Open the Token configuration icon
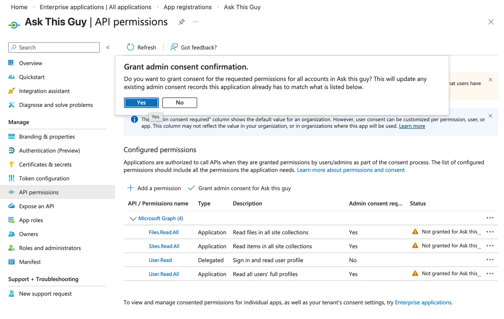Screen dimensions: 504x319 click(11, 178)
